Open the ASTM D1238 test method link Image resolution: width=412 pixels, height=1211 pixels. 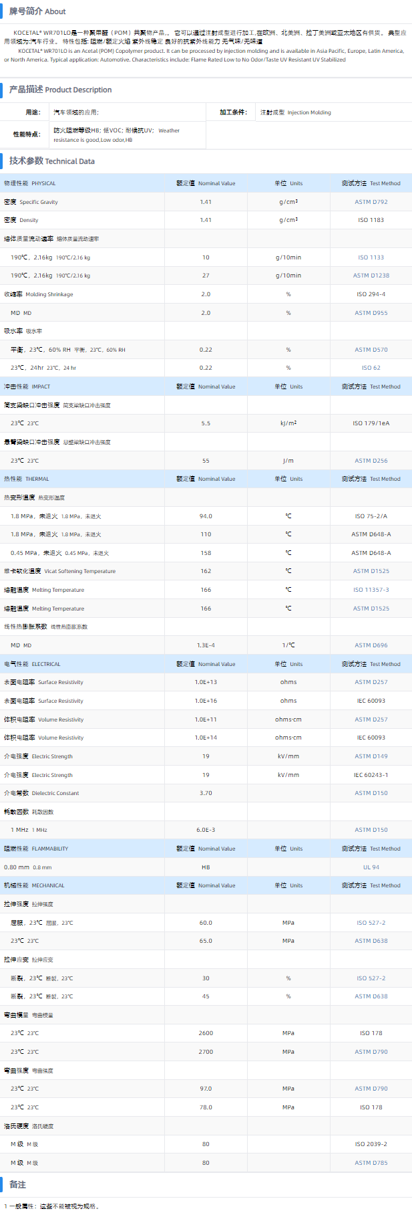(x=371, y=276)
